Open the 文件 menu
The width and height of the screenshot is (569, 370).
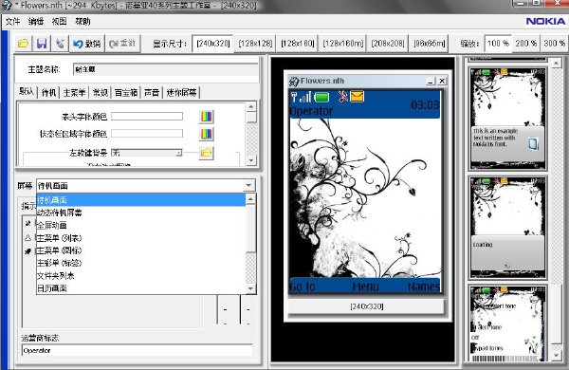coord(12,22)
